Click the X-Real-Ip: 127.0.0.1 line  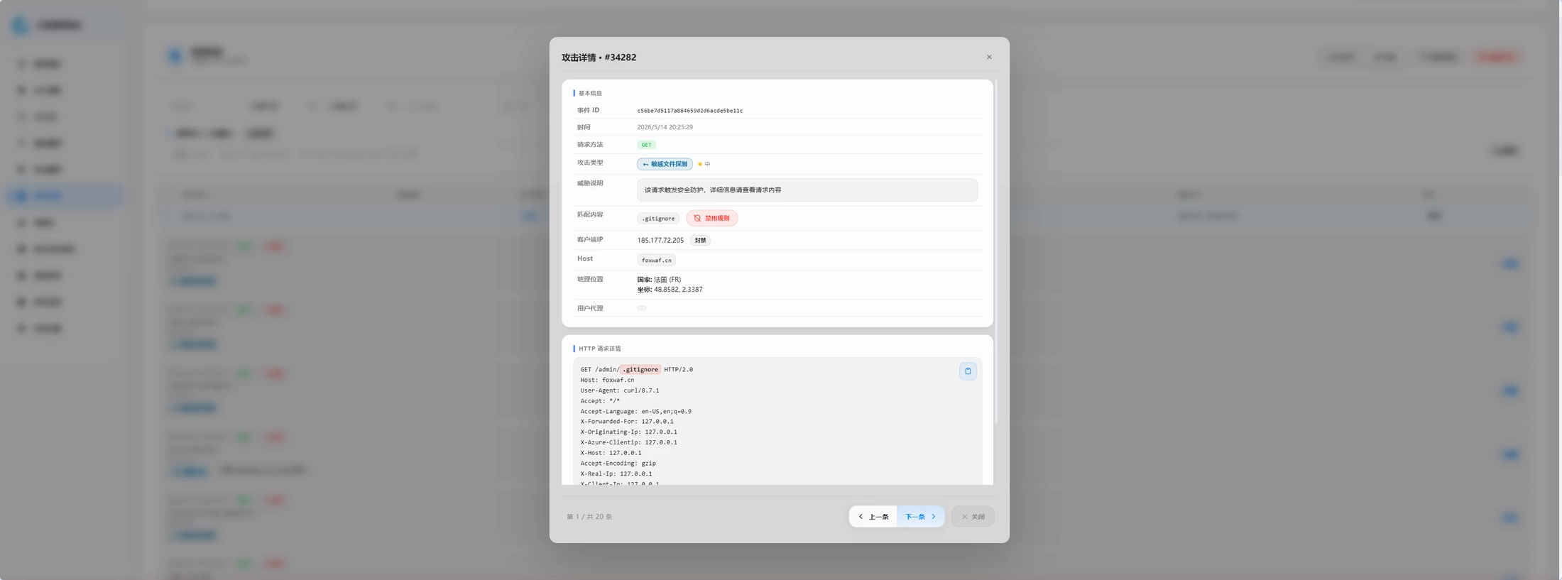pos(616,474)
